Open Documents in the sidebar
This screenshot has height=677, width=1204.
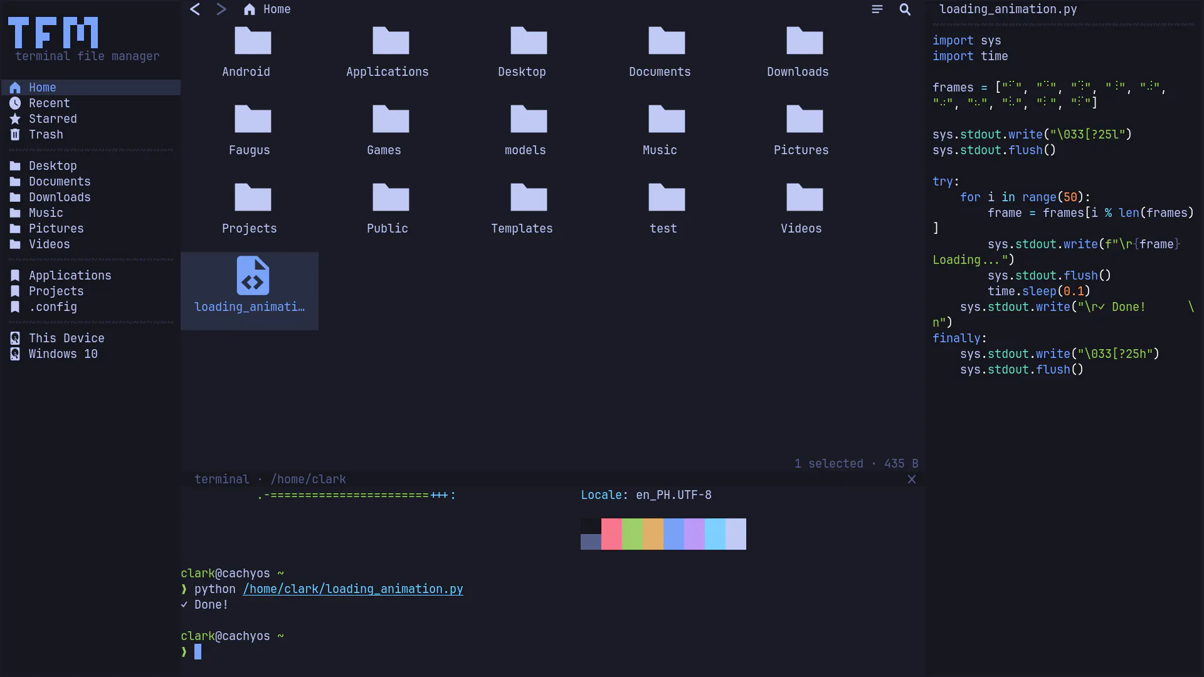[91, 182]
